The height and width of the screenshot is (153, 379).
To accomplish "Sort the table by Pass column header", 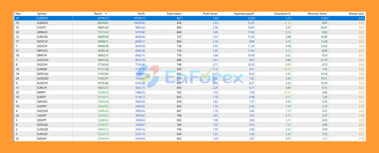I will coord(18,14).
